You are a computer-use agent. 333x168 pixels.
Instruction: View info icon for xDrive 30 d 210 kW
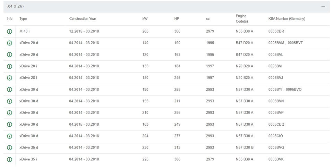pyautogui.click(x=10, y=113)
